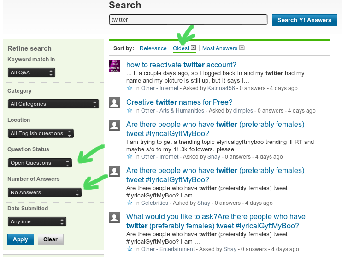Click the Most Answers sort arrow icon

point(242,48)
